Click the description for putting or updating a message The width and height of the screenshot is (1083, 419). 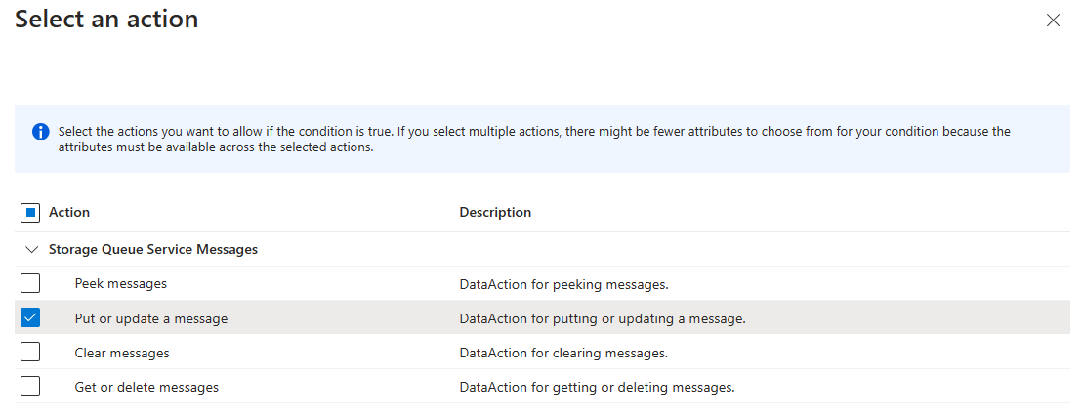point(603,319)
